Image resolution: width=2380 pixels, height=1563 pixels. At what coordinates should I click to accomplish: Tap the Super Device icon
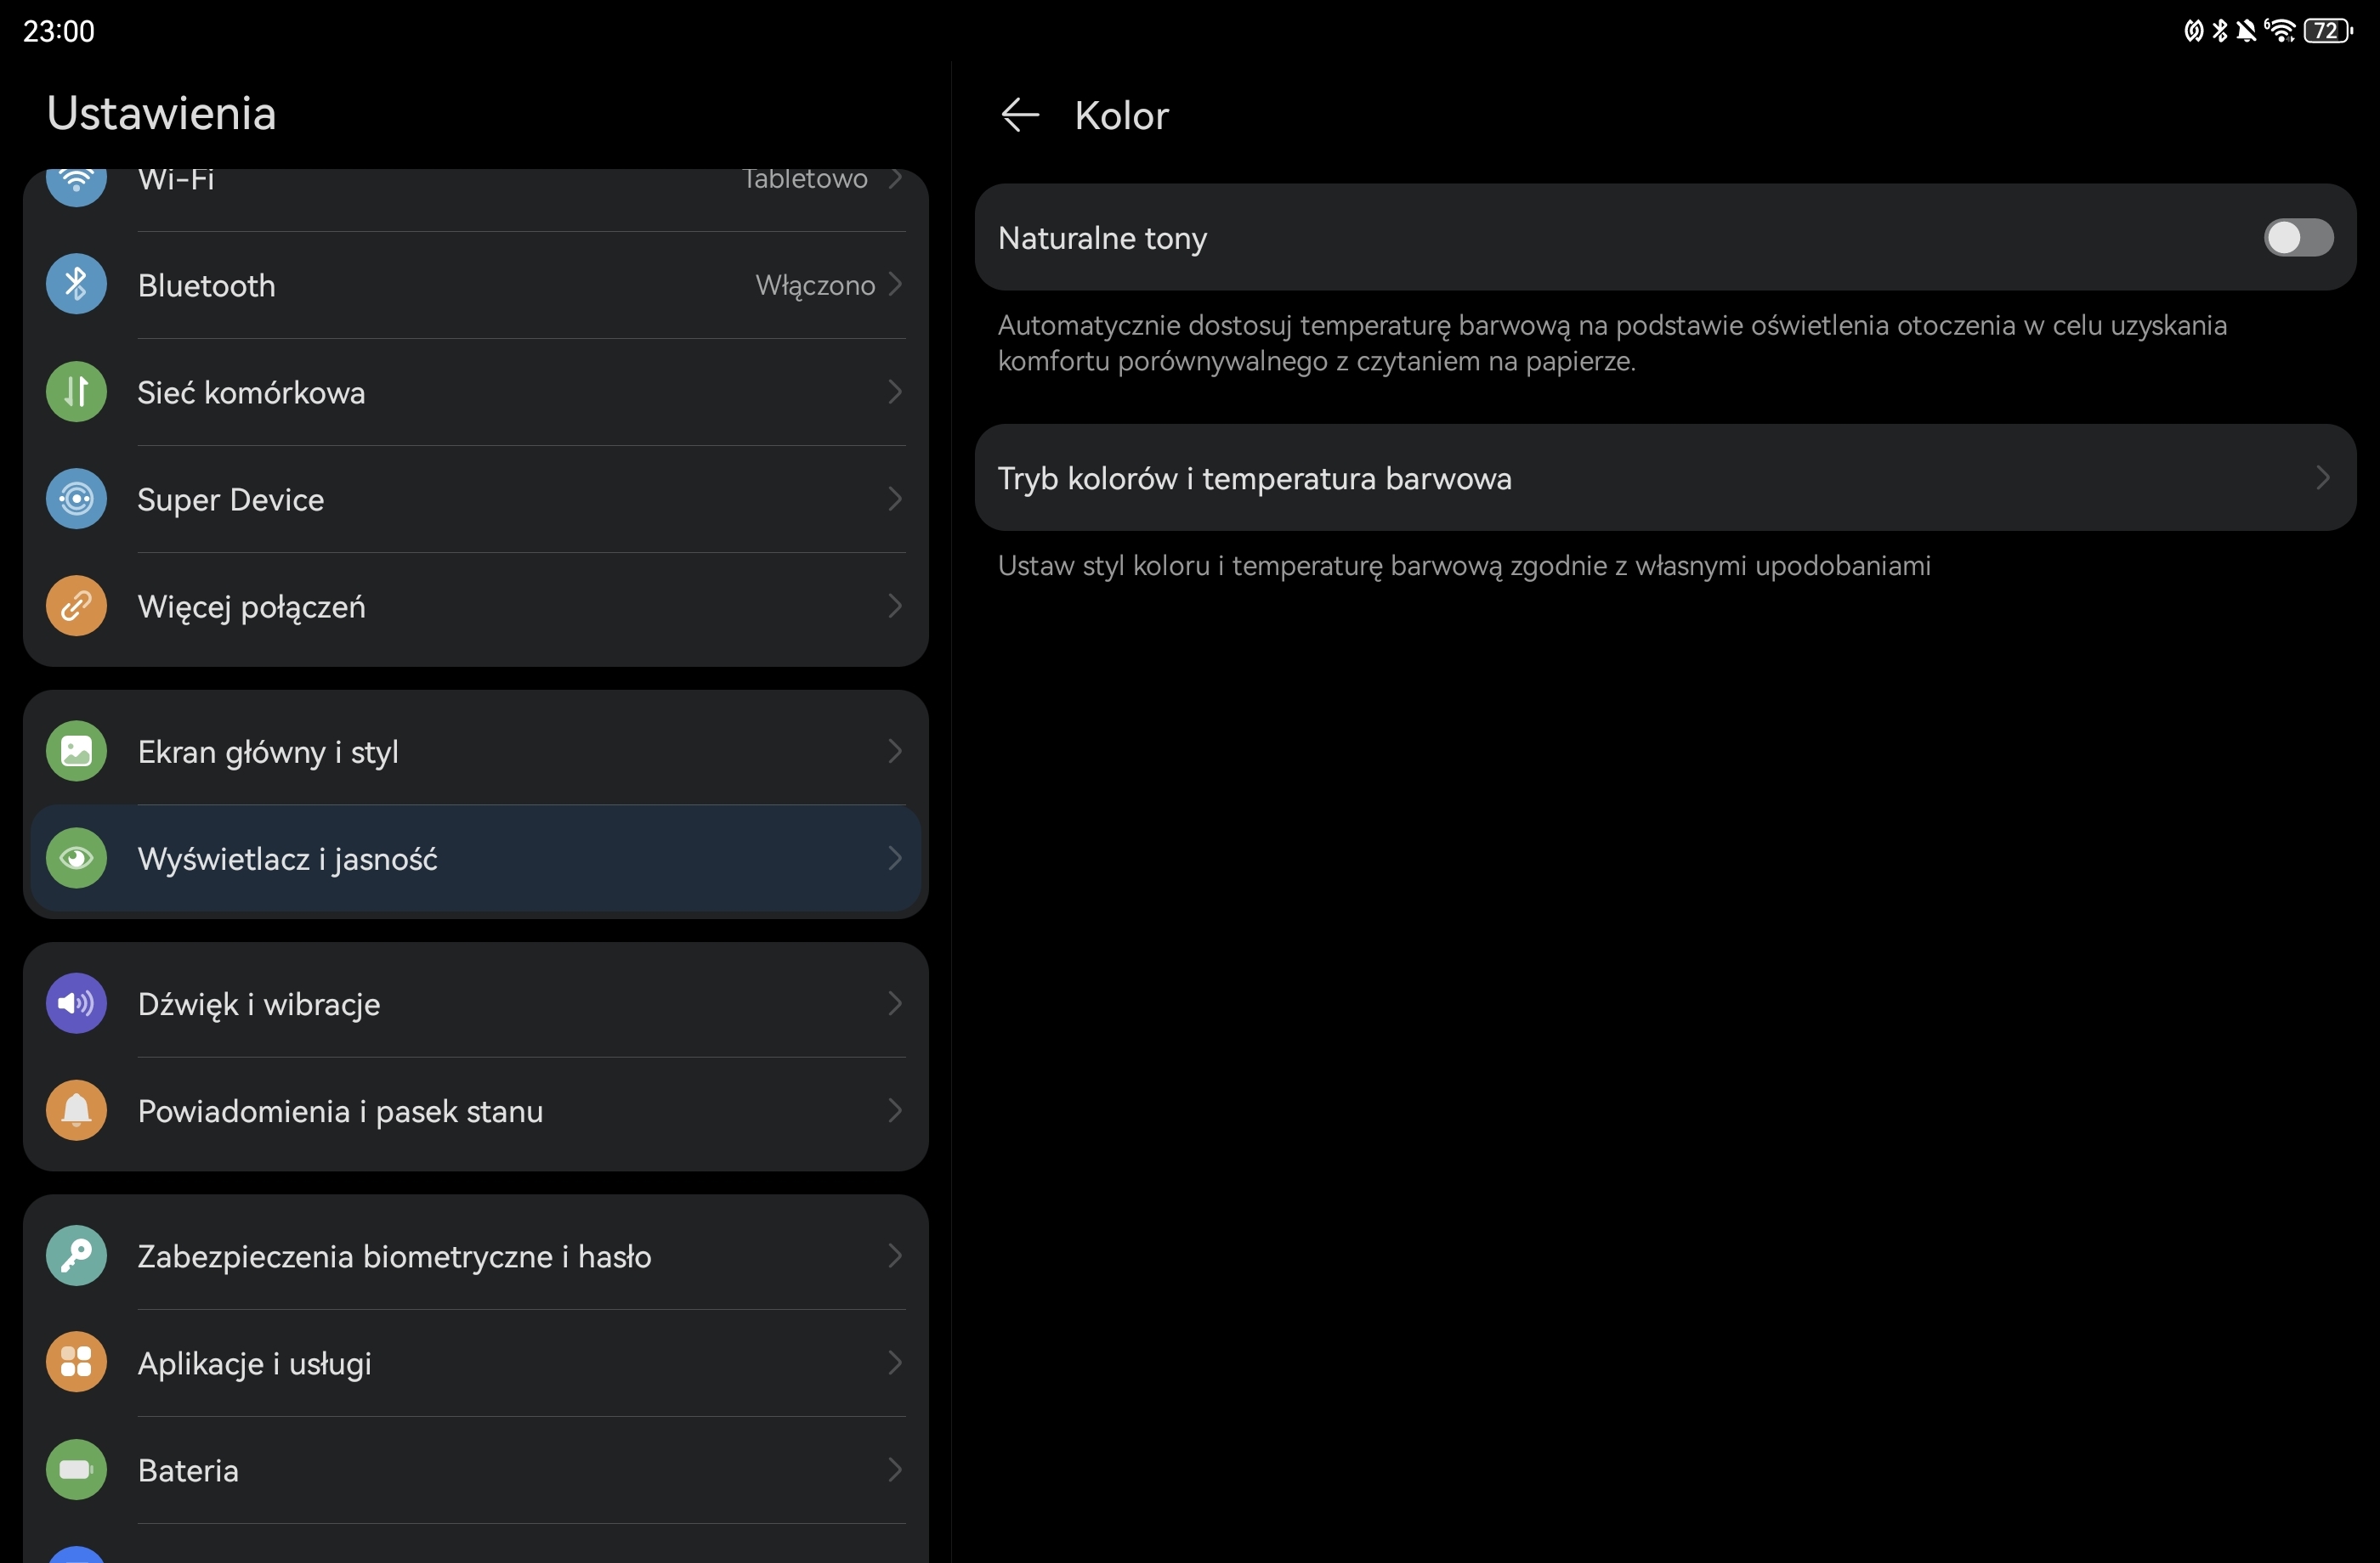(x=76, y=499)
